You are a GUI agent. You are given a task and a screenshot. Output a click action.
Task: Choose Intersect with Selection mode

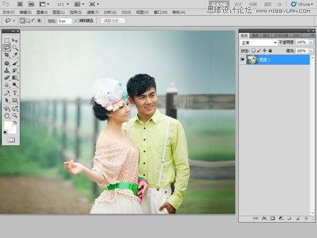pos(39,21)
